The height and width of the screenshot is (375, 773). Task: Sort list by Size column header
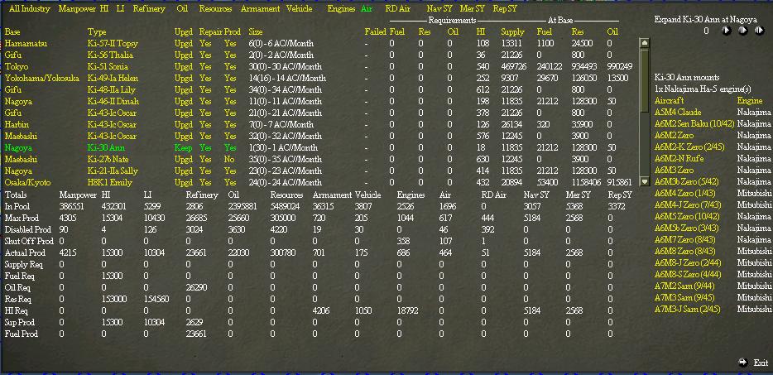click(256, 31)
